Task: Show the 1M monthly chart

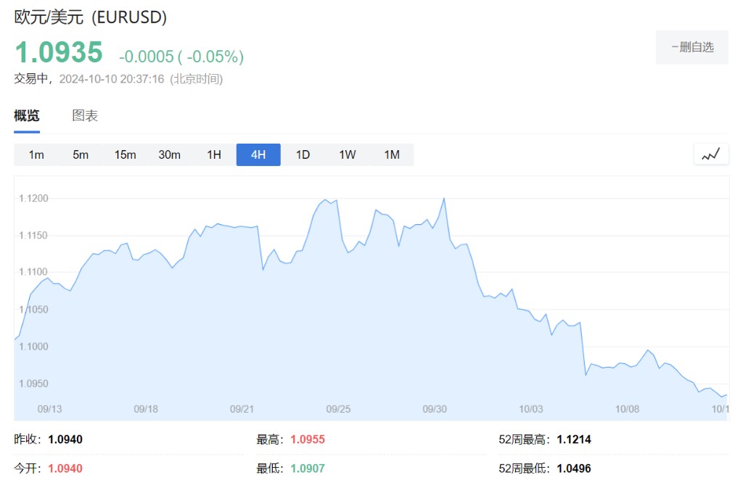Action: pos(392,154)
